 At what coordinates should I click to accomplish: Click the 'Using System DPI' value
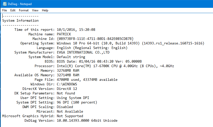tap(73, 98)
